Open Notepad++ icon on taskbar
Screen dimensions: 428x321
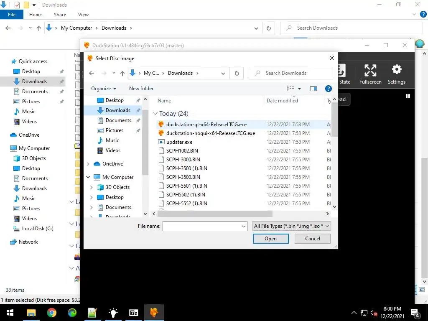click(x=92, y=313)
